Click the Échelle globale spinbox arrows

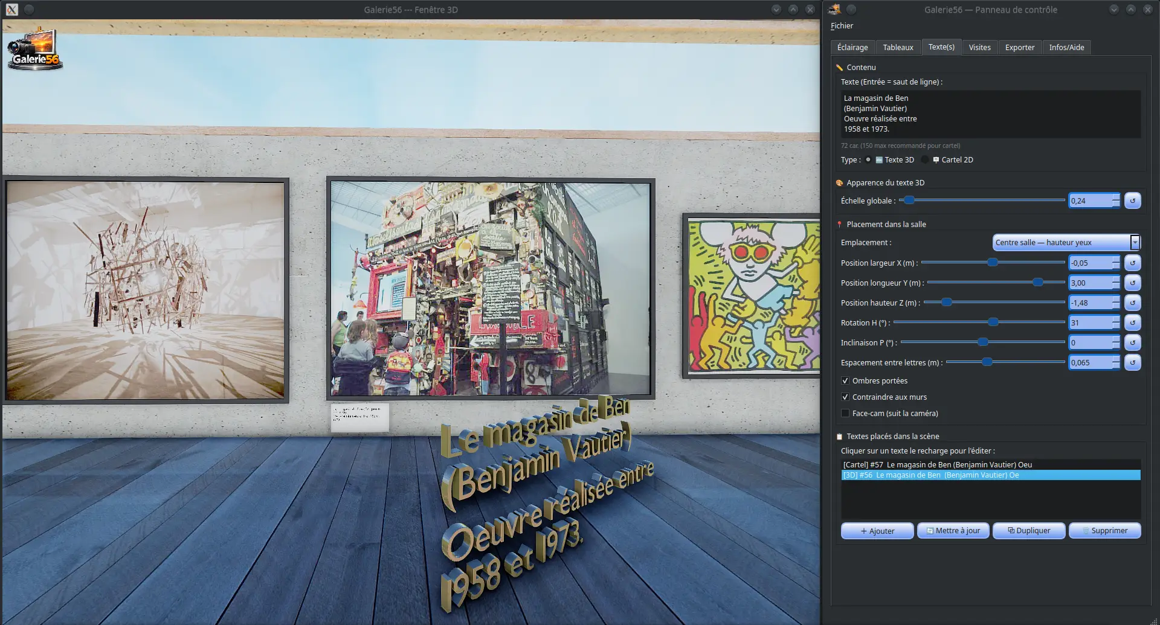pyautogui.click(x=1116, y=200)
